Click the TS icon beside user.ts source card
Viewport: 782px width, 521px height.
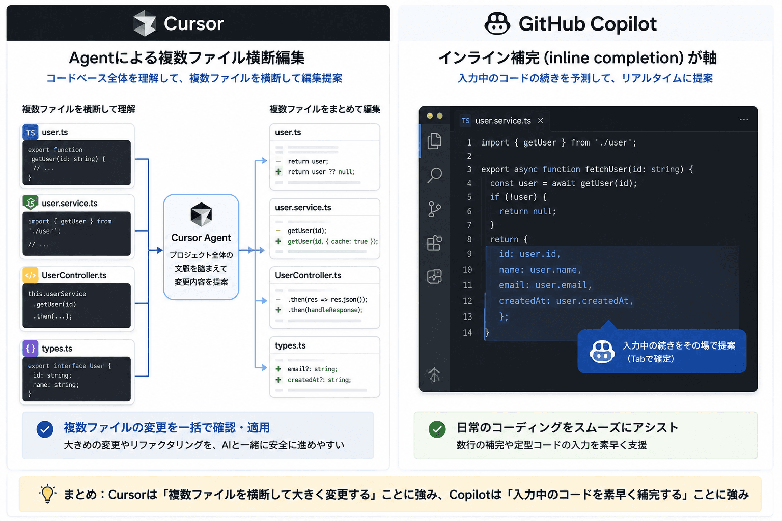pyautogui.click(x=31, y=133)
